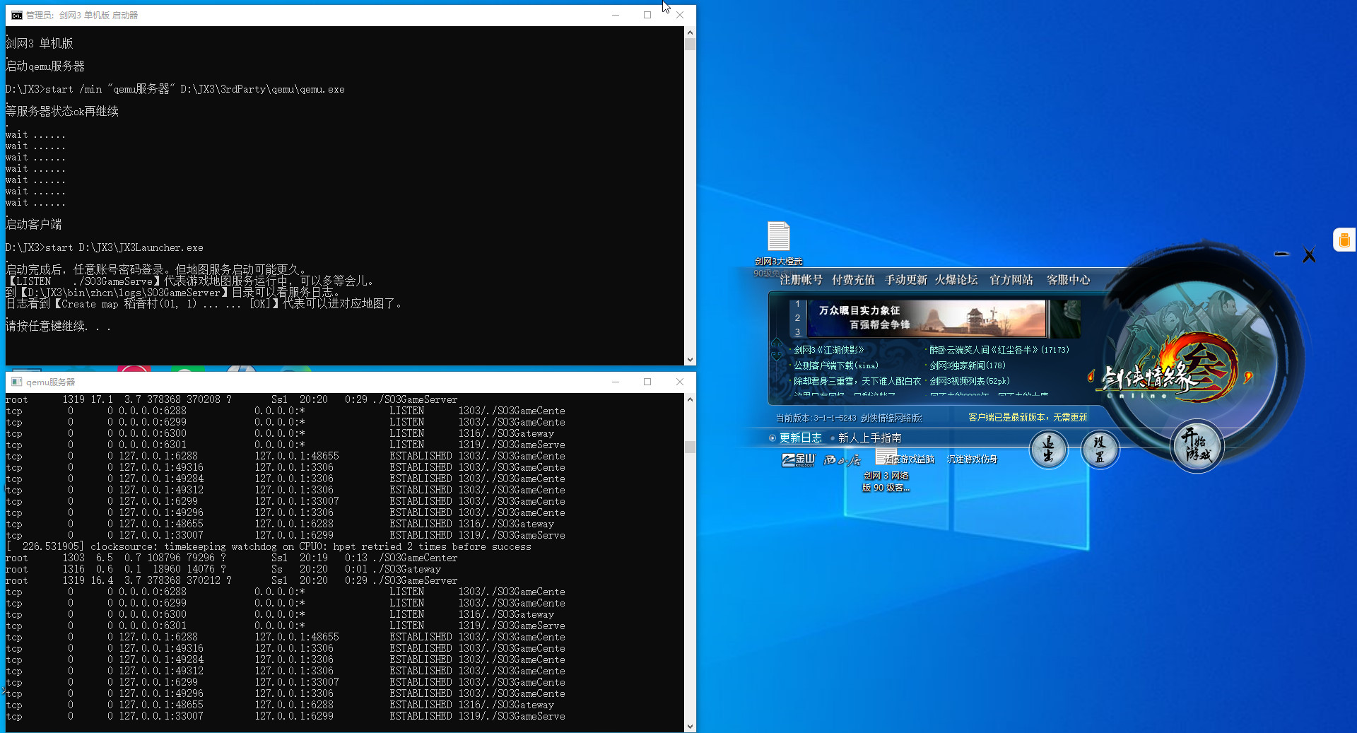Click text 当前版本:3-1-1-5243
Screen dimensions: 1357x733
816,418
